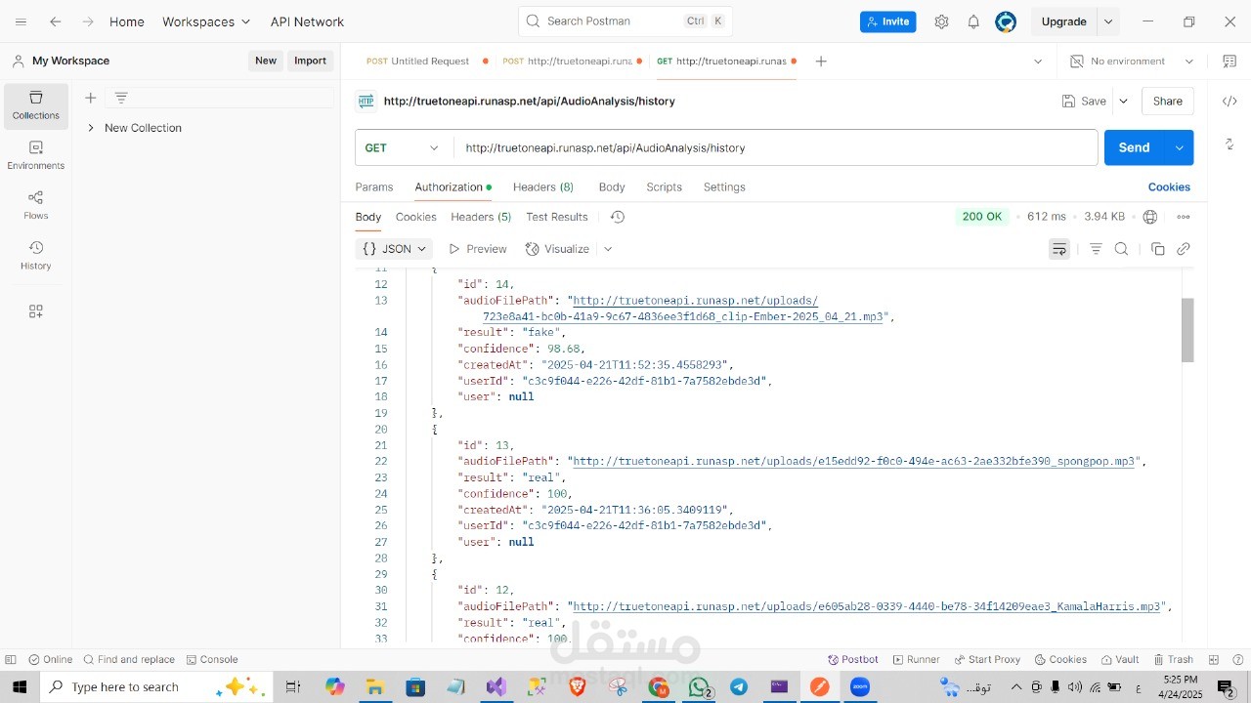Copy the response body
Viewport: 1251px width, 703px height.
tap(1158, 249)
